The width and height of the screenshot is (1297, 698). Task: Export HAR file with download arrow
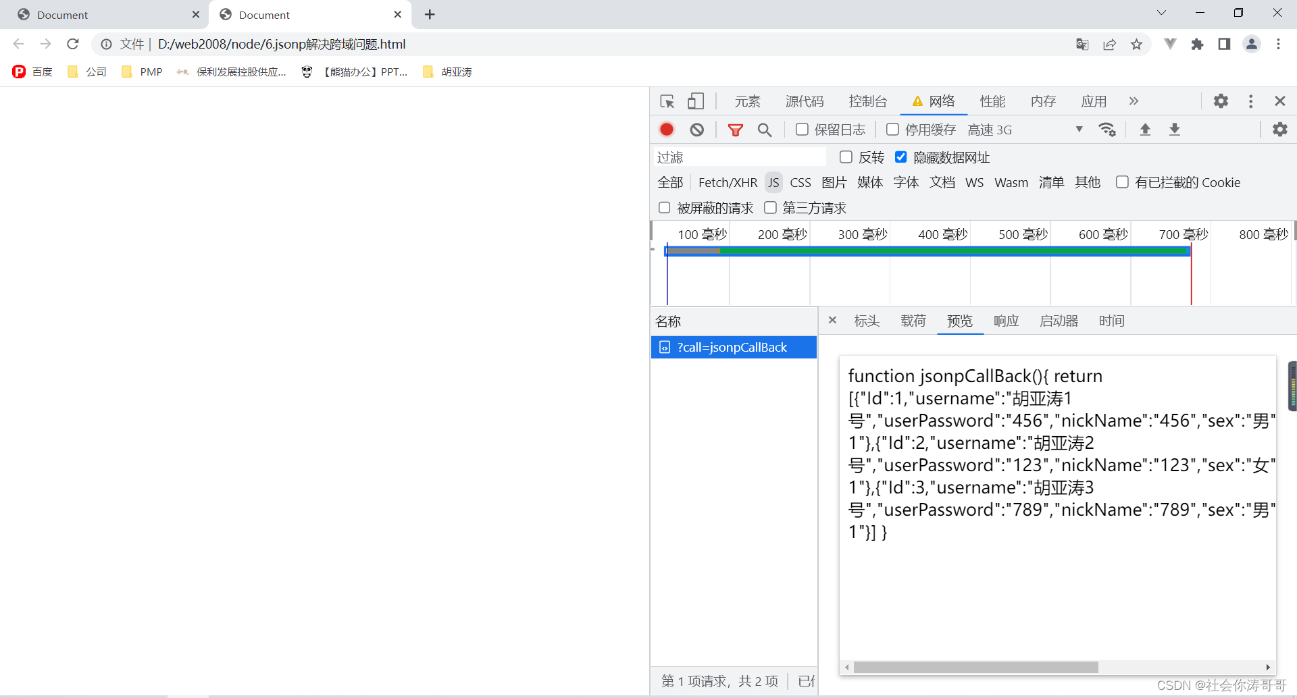pyautogui.click(x=1175, y=130)
